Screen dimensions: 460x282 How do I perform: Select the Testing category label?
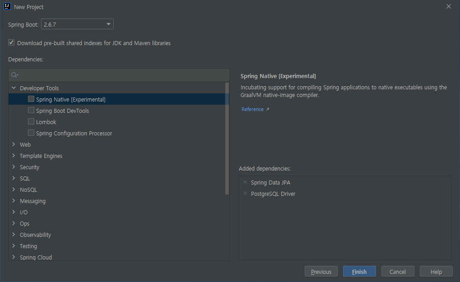tap(28, 246)
